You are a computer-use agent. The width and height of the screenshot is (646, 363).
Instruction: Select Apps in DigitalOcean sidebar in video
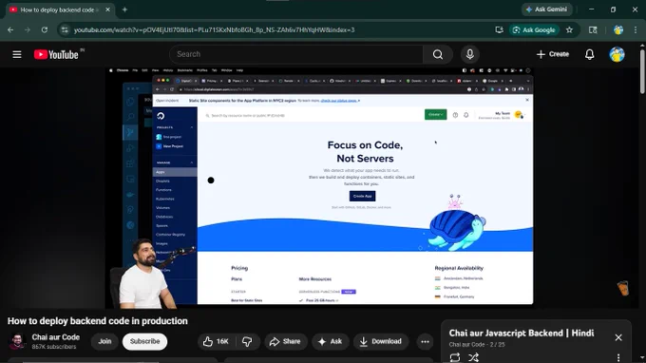coord(175,172)
